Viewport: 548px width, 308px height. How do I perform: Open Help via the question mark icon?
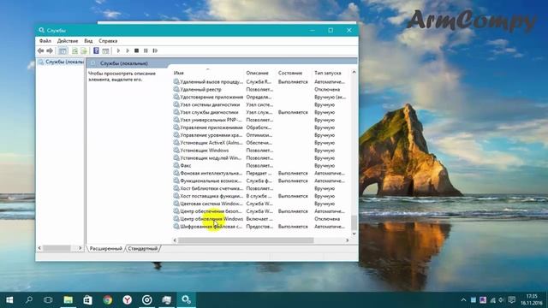[96, 51]
